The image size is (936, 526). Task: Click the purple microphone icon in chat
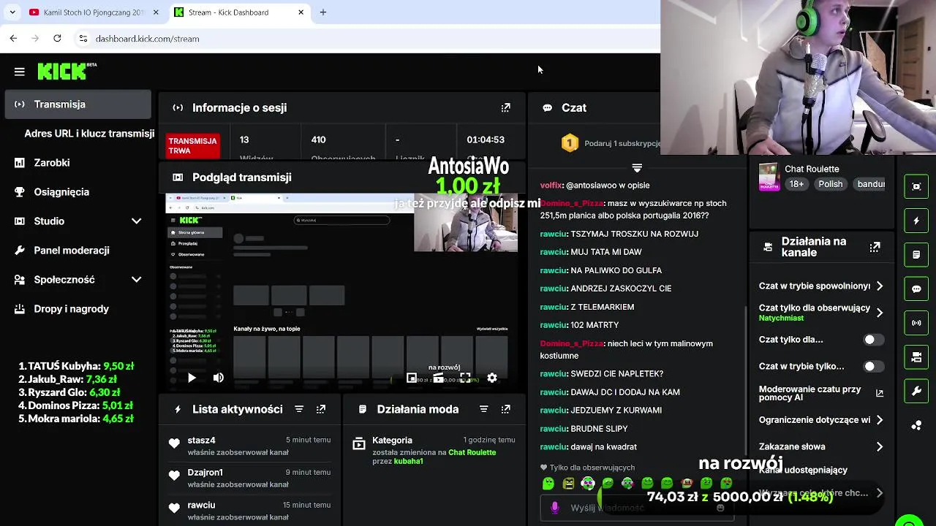coord(555,508)
